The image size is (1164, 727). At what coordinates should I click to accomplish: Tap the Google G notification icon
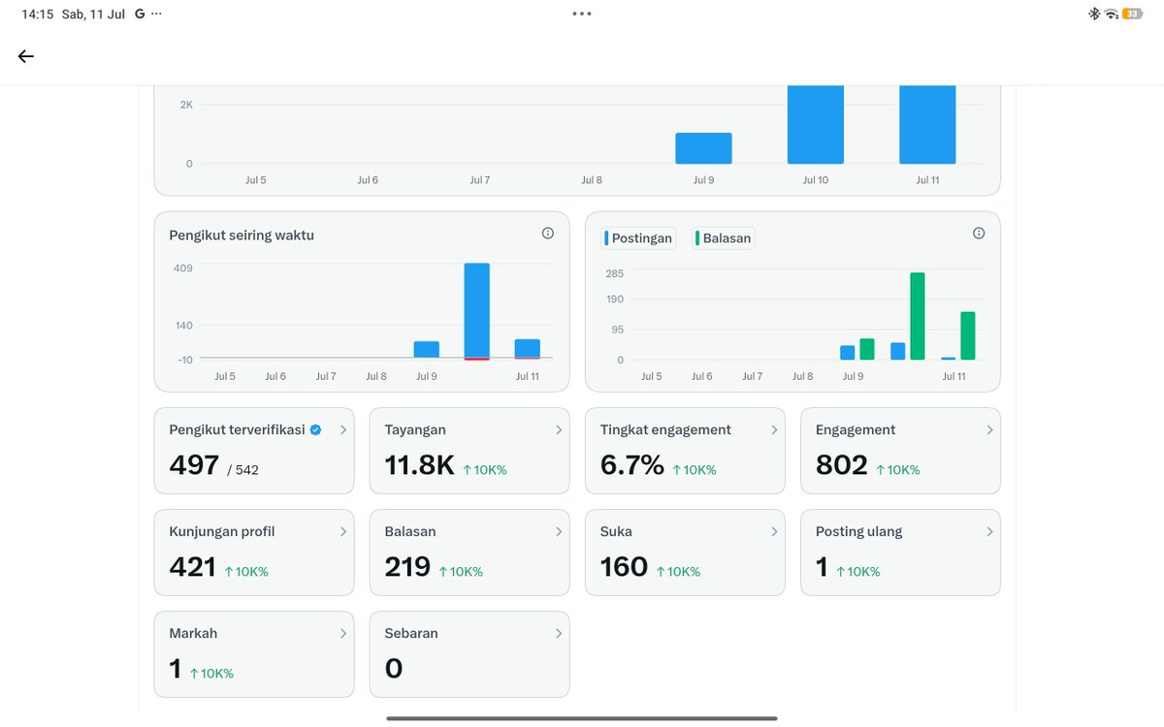pos(140,15)
